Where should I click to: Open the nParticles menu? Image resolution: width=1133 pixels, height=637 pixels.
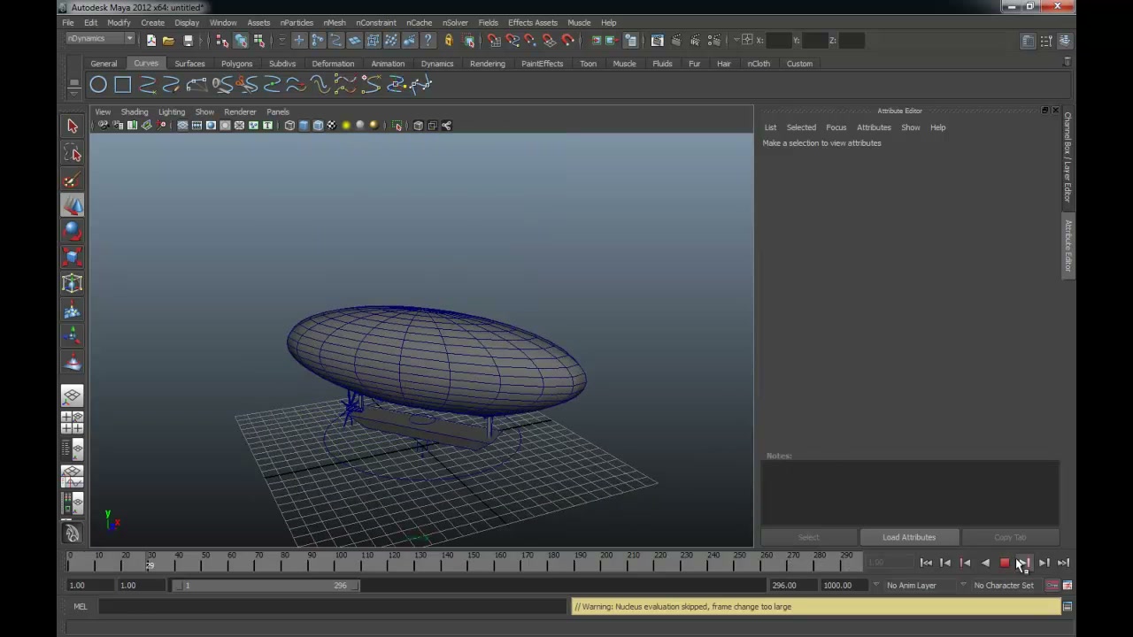point(297,23)
